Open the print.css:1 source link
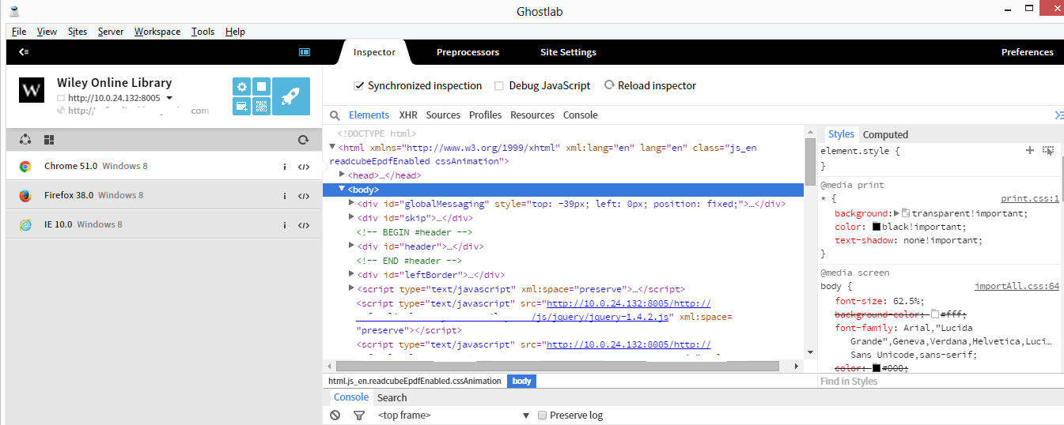 (1030, 199)
